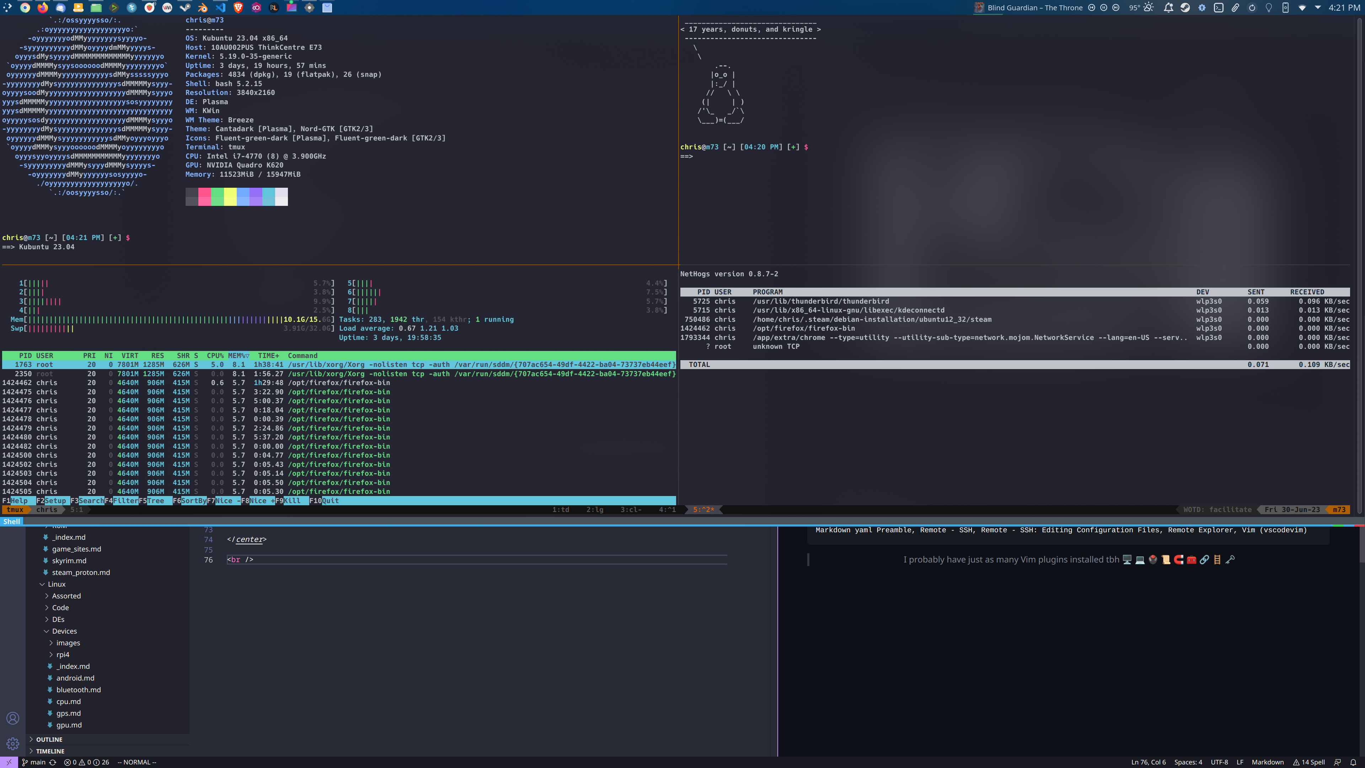Select tmux window tab 3:cl-
The height and width of the screenshot is (768, 1365).
pyautogui.click(x=631, y=510)
